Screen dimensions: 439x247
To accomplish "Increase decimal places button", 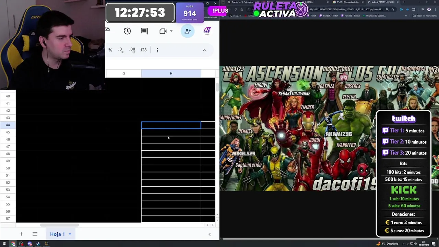I will pyautogui.click(x=132, y=50).
